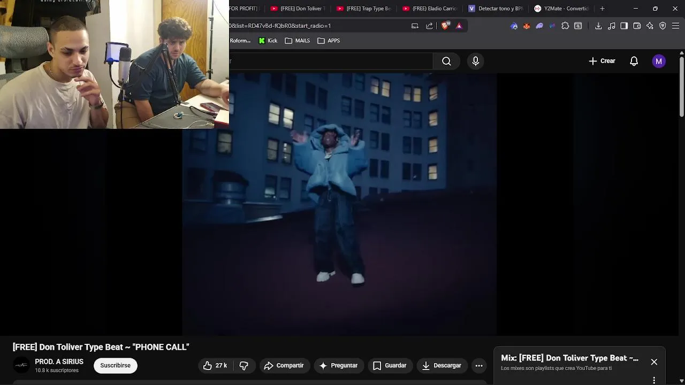Image resolution: width=685 pixels, height=385 pixels.
Task: Click the video title PHONE CALL text
Action: pos(101,347)
